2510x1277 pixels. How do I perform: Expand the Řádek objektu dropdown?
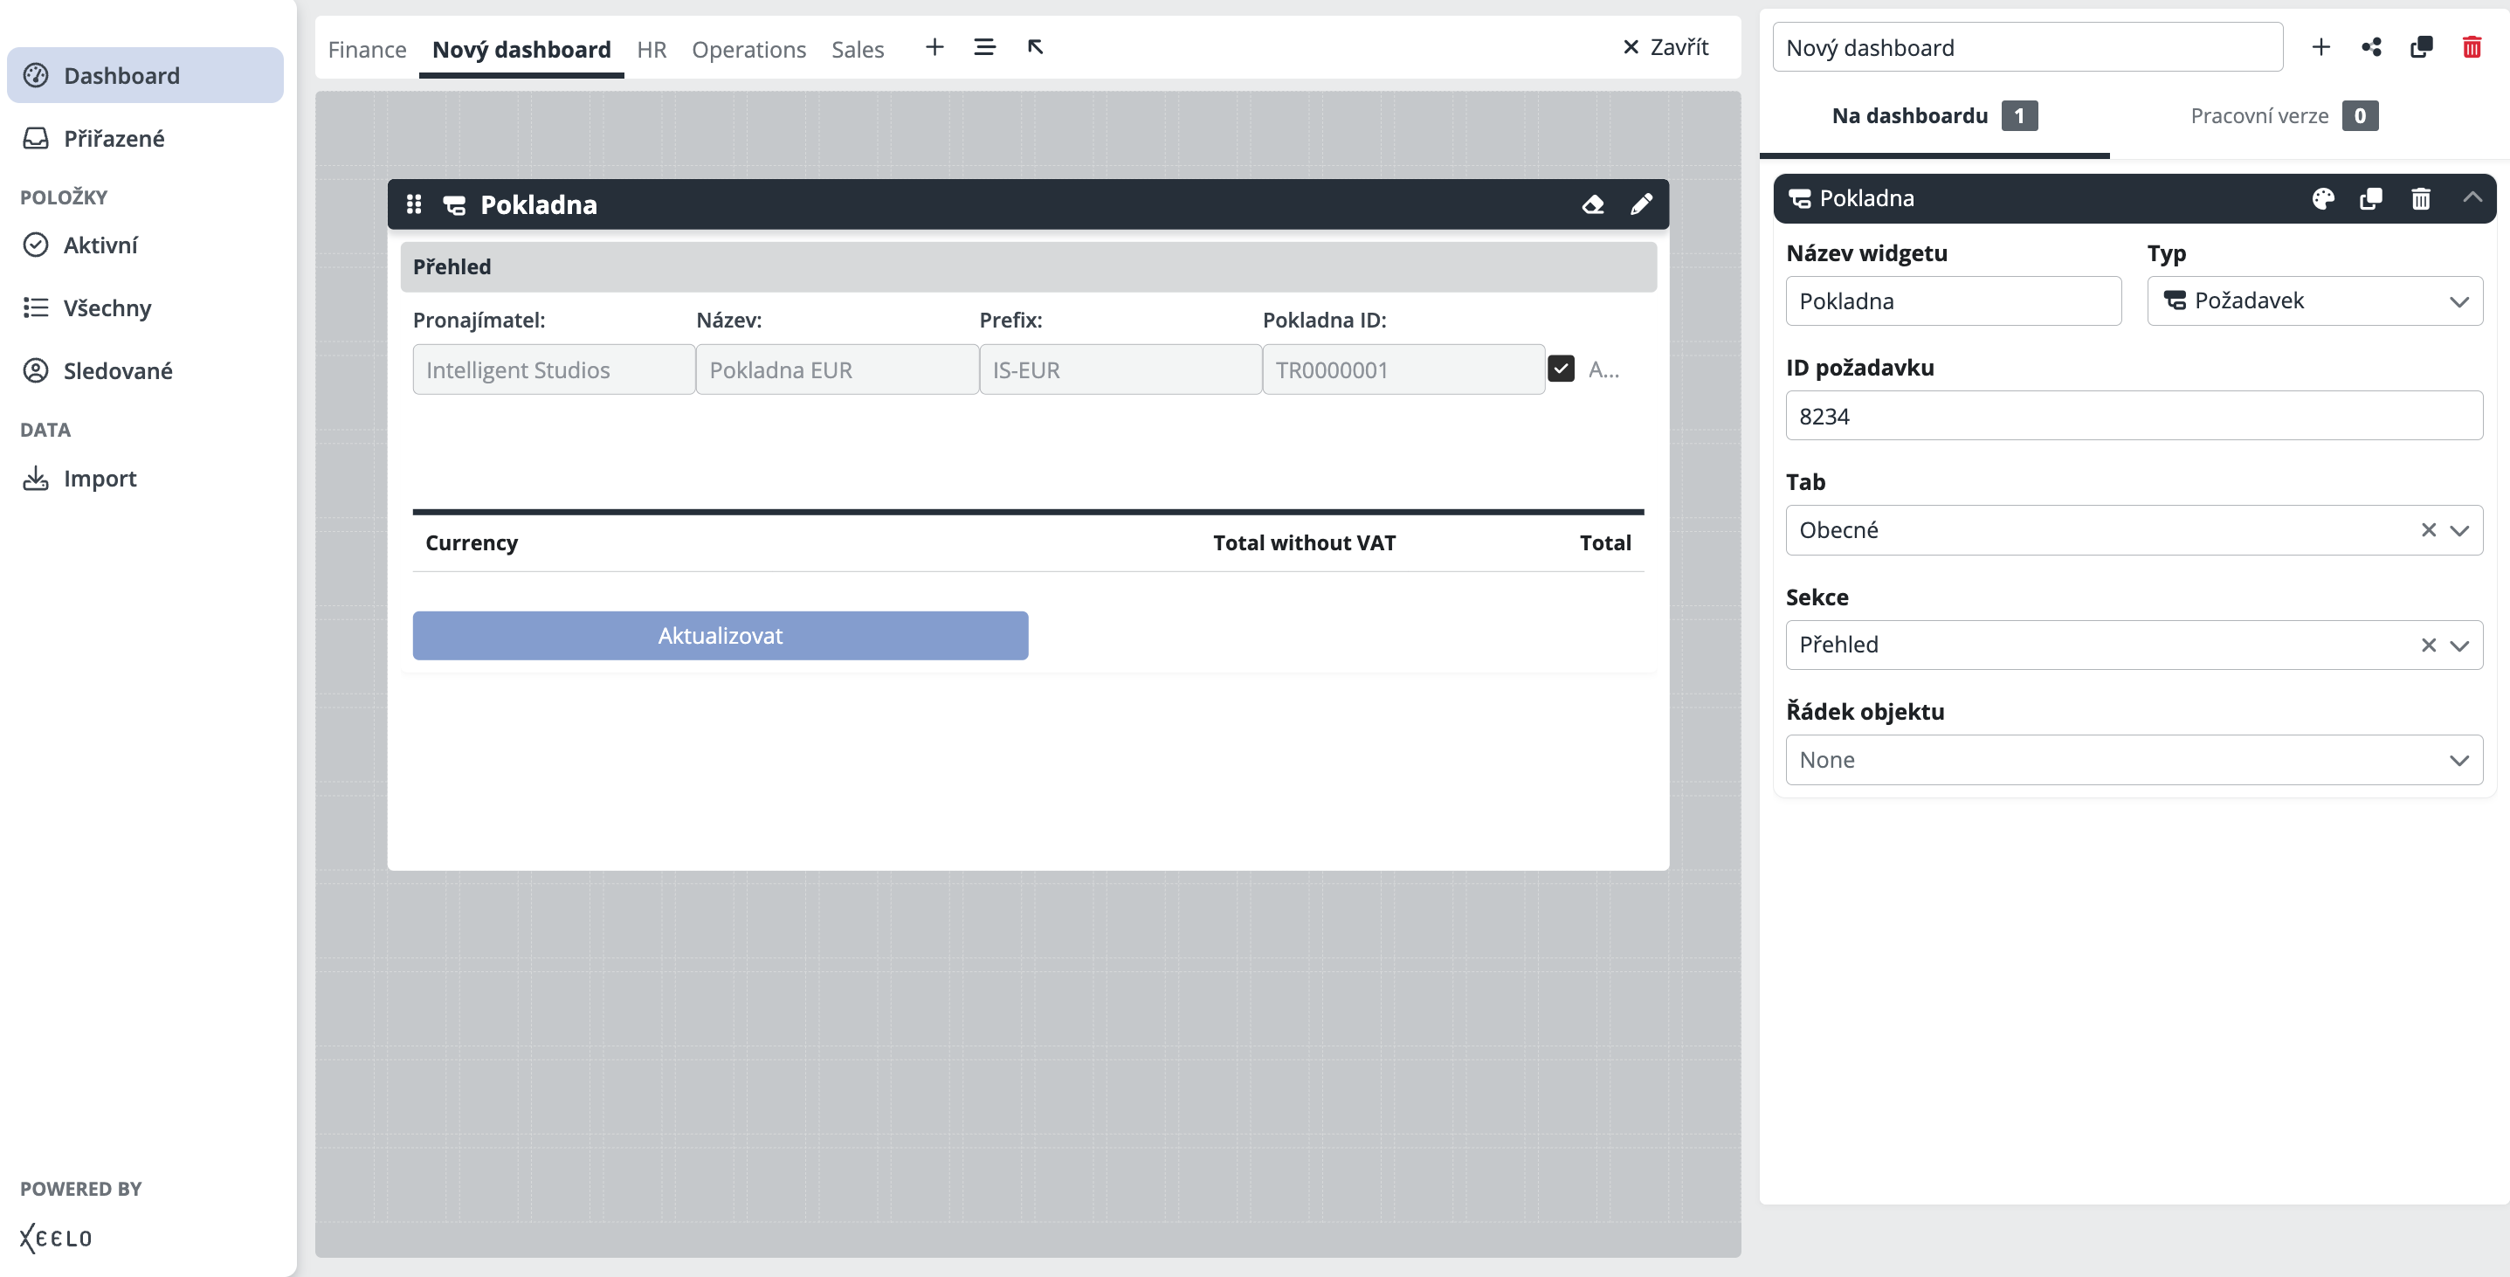[2134, 761]
